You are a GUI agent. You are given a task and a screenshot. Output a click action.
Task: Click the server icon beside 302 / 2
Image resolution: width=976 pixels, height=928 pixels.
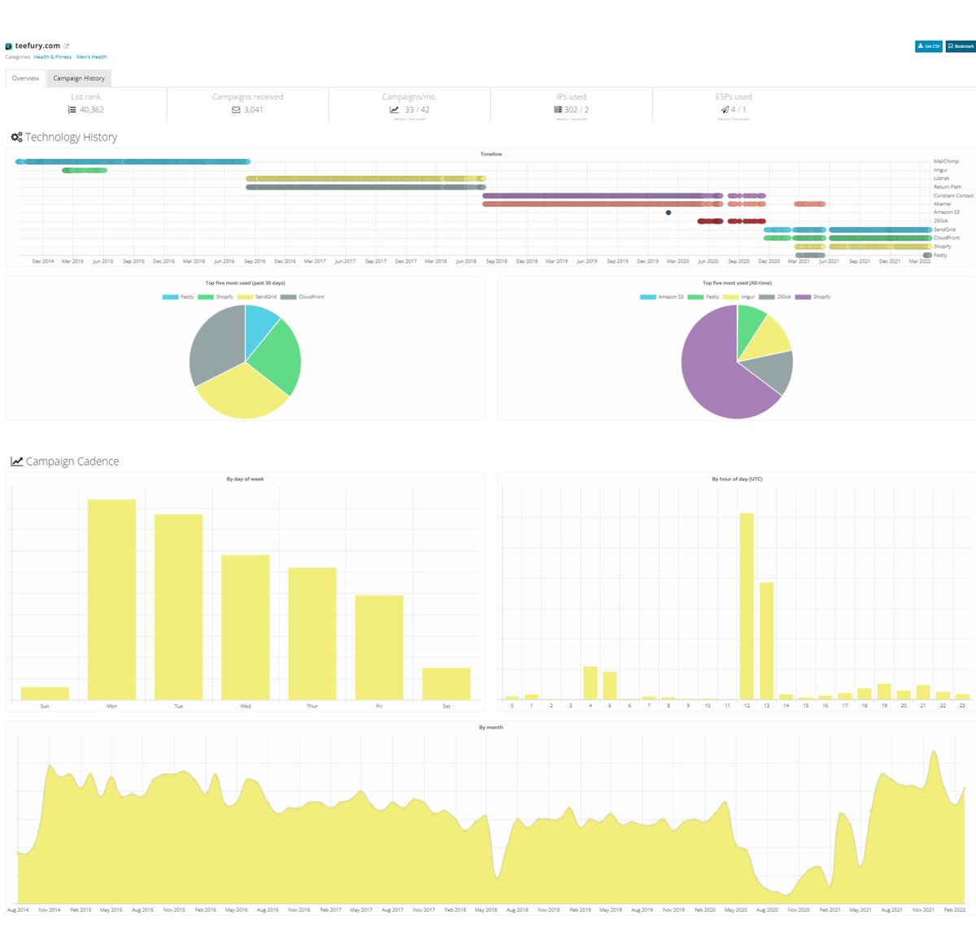pos(558,110)
